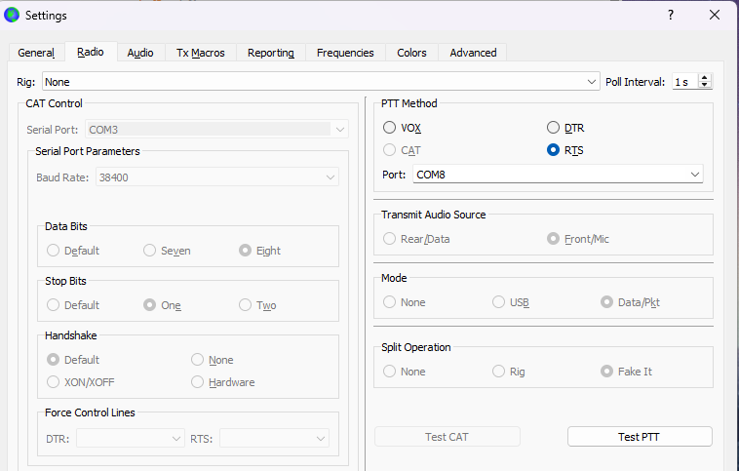Select the VOX PTT method

coord(390,128)
